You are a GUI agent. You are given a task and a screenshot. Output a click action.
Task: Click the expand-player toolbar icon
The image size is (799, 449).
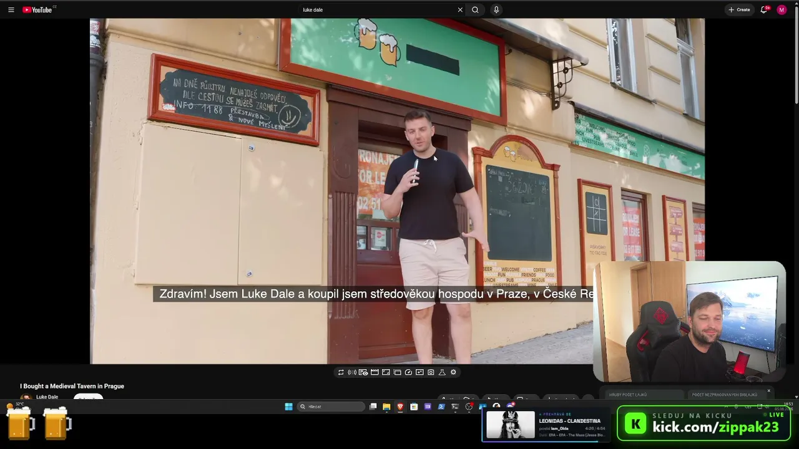coord(386,372)
